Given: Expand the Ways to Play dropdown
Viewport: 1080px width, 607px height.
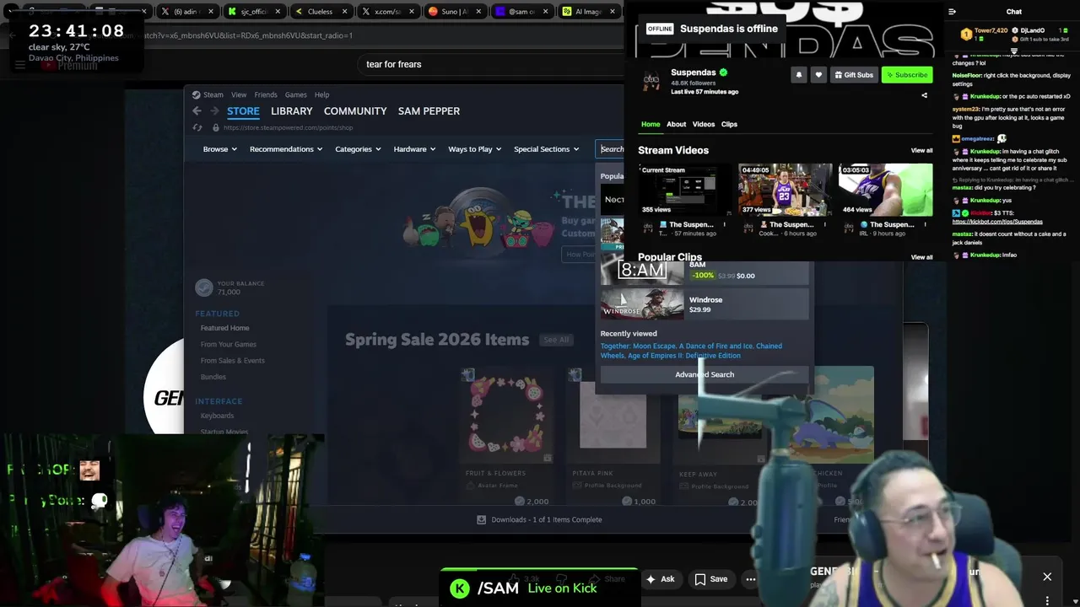Looking at the screenshot, I should [x=475, y=149].
